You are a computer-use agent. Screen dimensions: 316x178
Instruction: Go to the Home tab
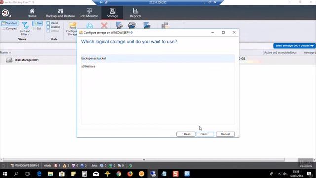[32, 13]
